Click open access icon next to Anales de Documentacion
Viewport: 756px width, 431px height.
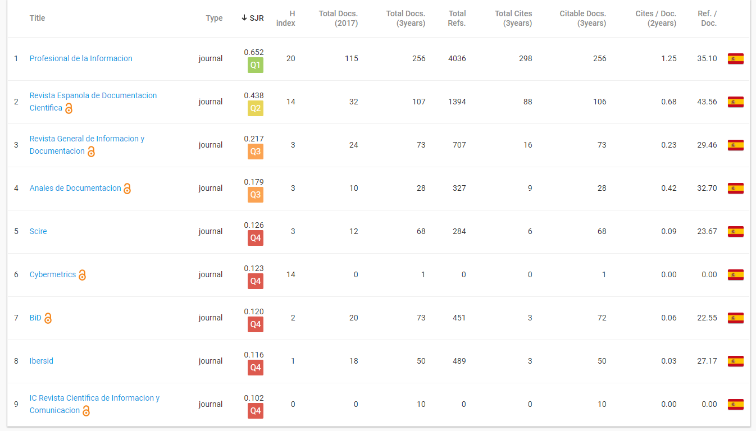point(127,189)
